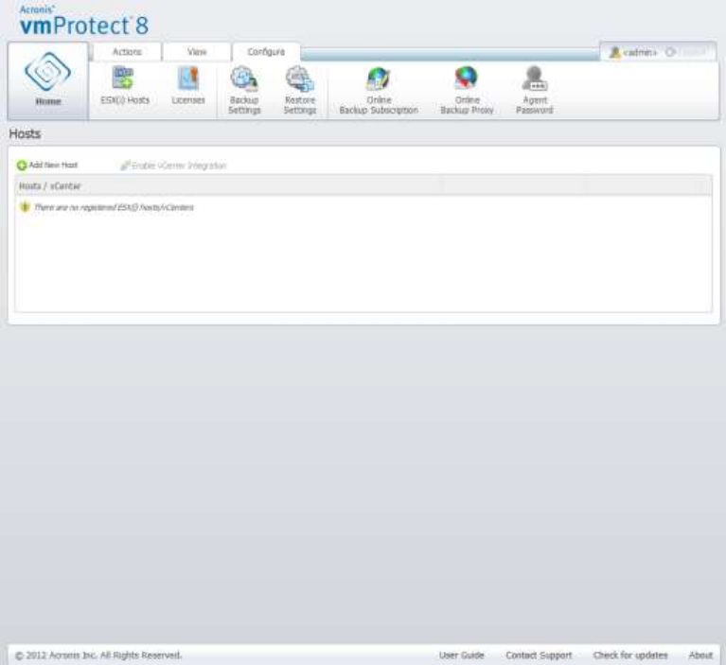Open the Licenses page

[x=188, y=86]
